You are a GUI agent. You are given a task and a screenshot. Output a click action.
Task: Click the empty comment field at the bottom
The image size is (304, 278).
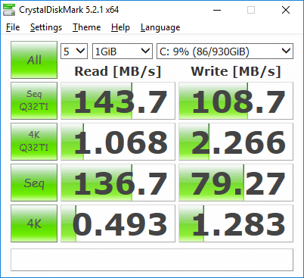[152, 260]
